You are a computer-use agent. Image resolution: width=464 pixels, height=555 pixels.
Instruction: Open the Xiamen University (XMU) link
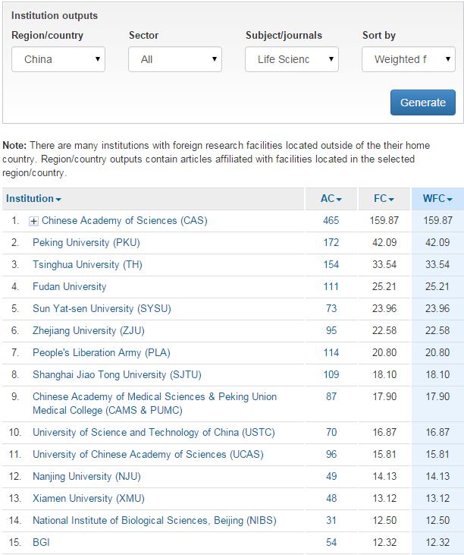point(88,499)
